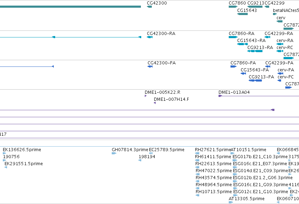Open the RH27621.5prime EST label
The width and height of the screenshot is (299, 204).
213,150
